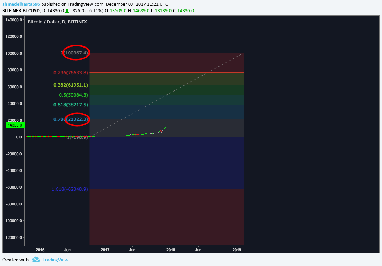Click the 40000.0 price axis label
This screenshot has height=266, width=382.
pos(14,103)
